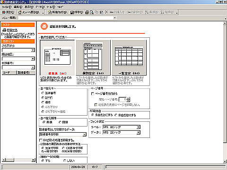Expand the menu history combo box
The height and width of the screenshot is (170, 227).
point(115,18)
